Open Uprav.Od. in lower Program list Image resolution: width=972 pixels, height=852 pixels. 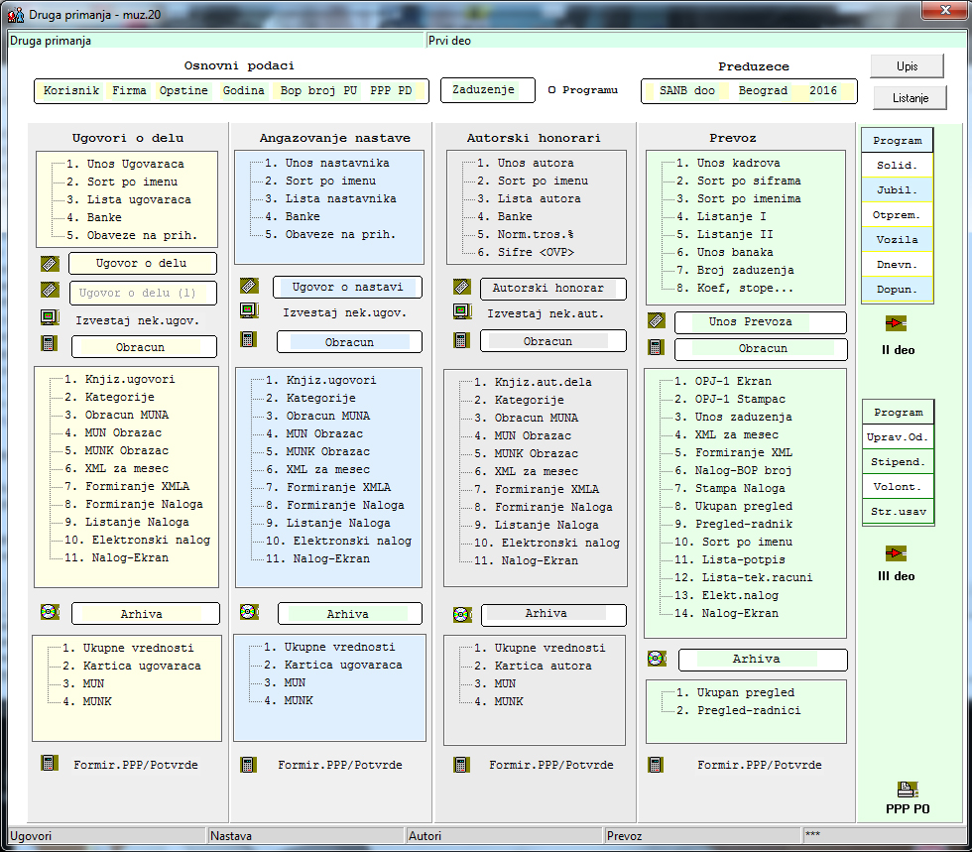click(x=898, y=437)
